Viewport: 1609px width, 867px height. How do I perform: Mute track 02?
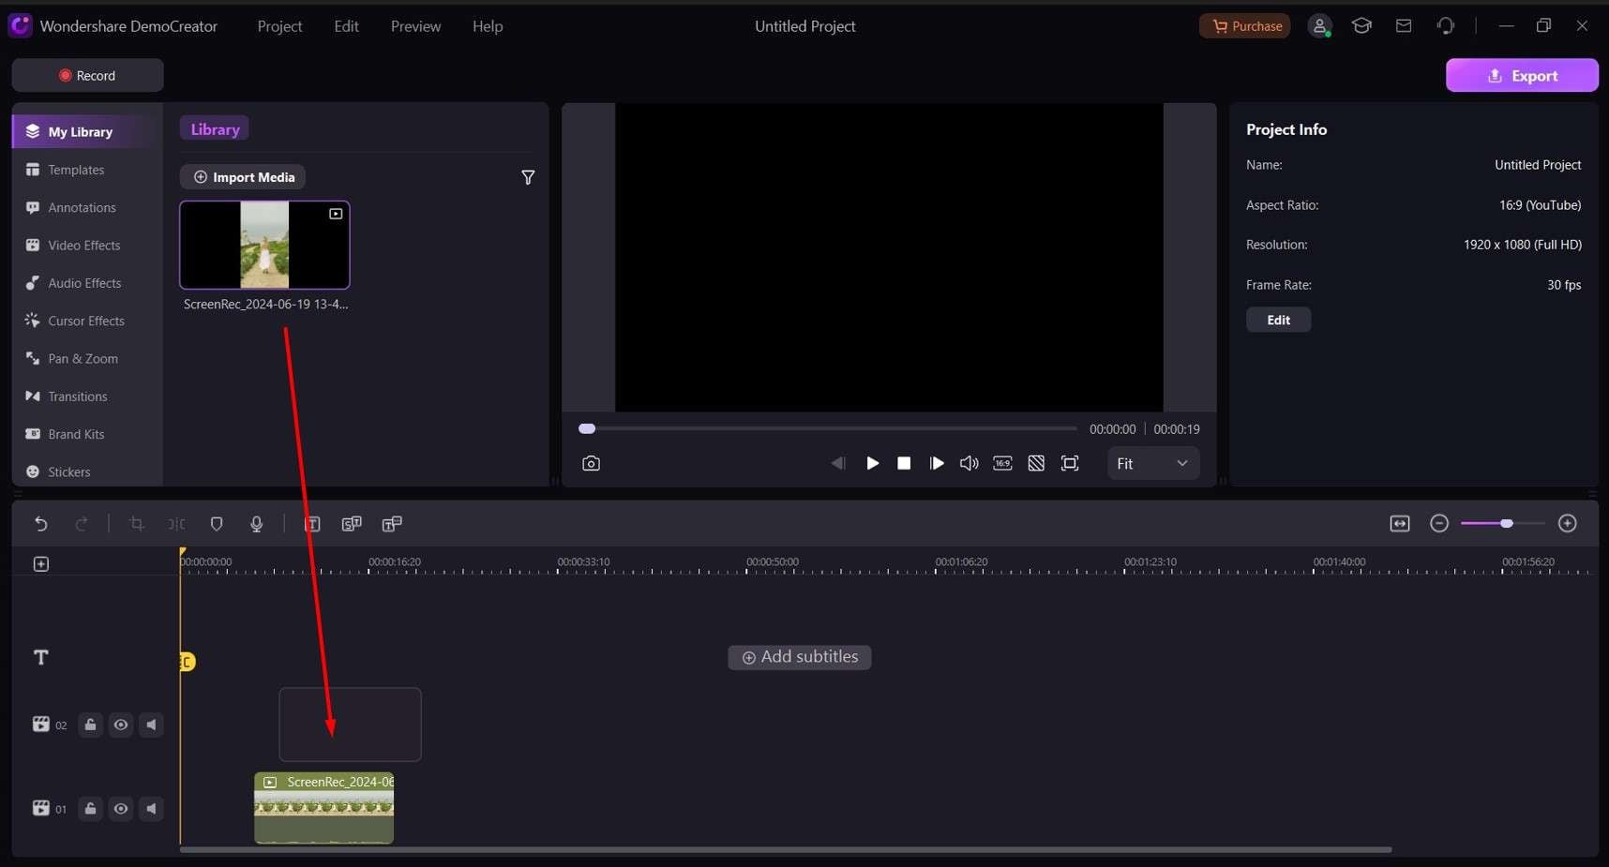(151, 725)
